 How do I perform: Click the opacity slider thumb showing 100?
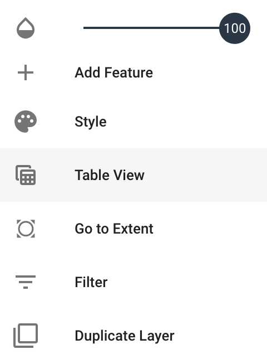(x=235, y=28)
